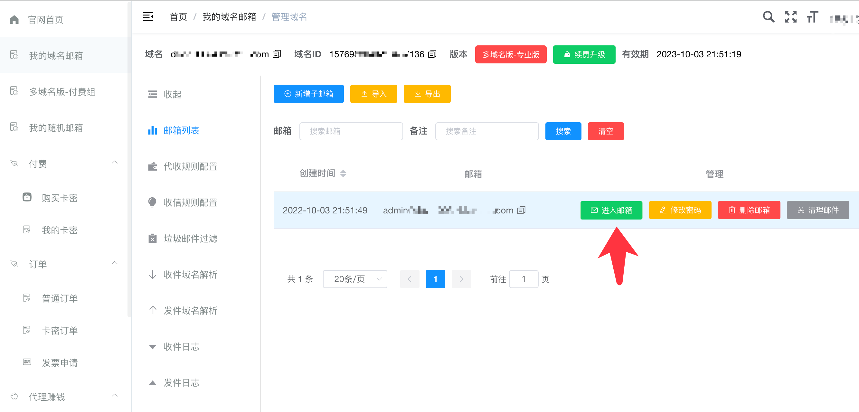Screen dimensions: 859x412
Task: Click the 导出 export button
Action: pyautogui.click(x=427, y=94)
